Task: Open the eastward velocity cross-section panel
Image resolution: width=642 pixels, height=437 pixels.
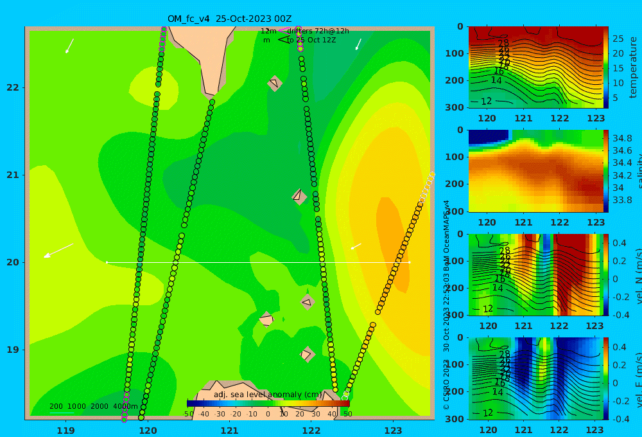Action: [535, 379]
